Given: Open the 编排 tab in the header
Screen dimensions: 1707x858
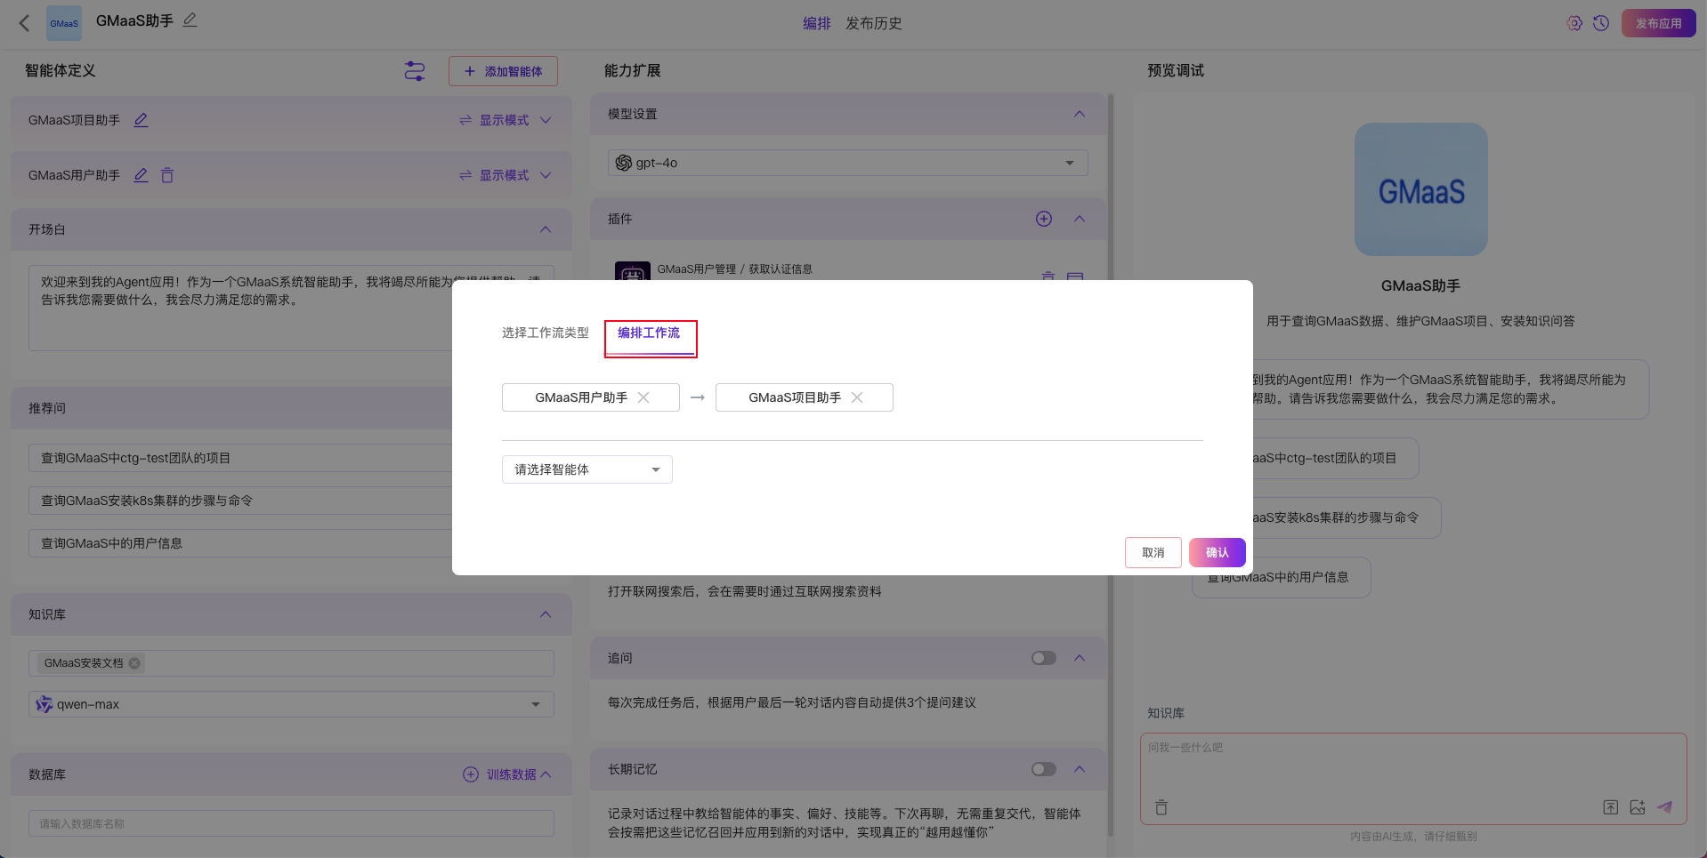Looking at the screenshot, I should (817, 23).
